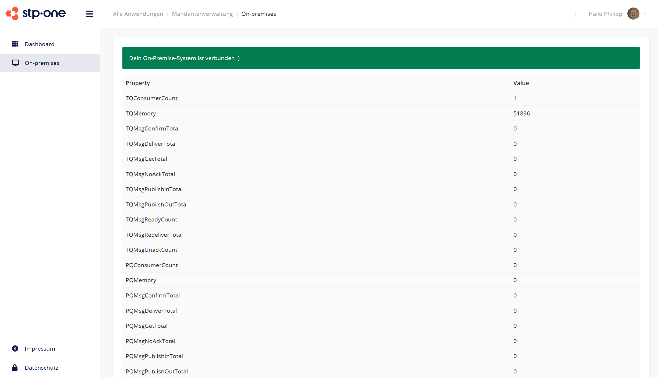Select the TQMsgDeliverTotal row label
This screenshot has width=658, height=378.
tap(151, 144)
